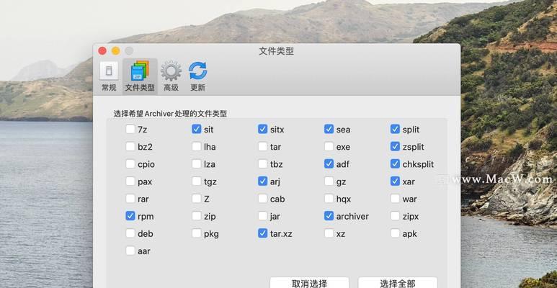Click the 取消选择 deselect button
The width and height of the screenshot is (557, 288).
tap(309, 283)
